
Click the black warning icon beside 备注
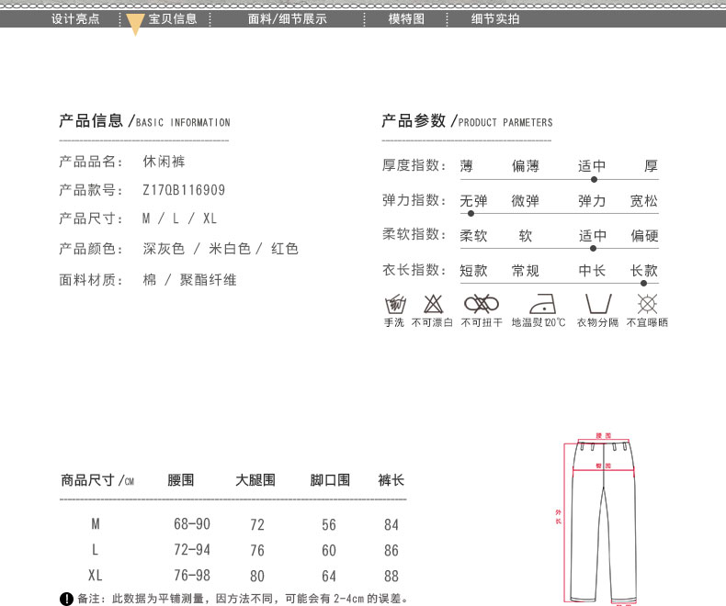[x=66, y=599]
